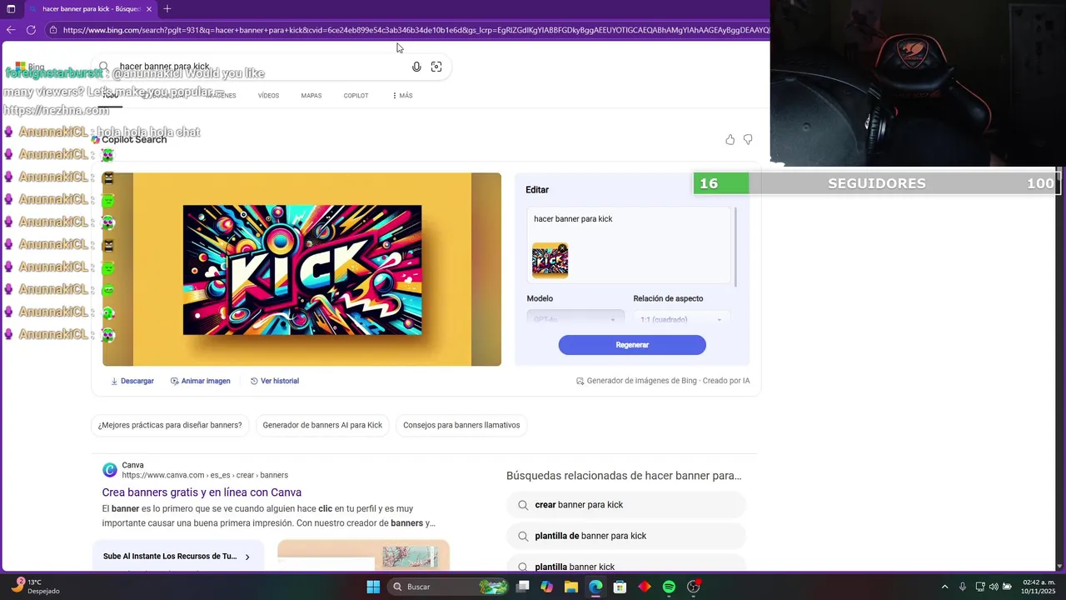Open Spotify from the taskbar
The image size is (1066, 600).
point(669,587)
